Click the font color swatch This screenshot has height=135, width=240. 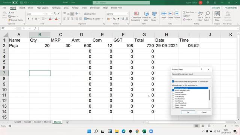[56, 19]
